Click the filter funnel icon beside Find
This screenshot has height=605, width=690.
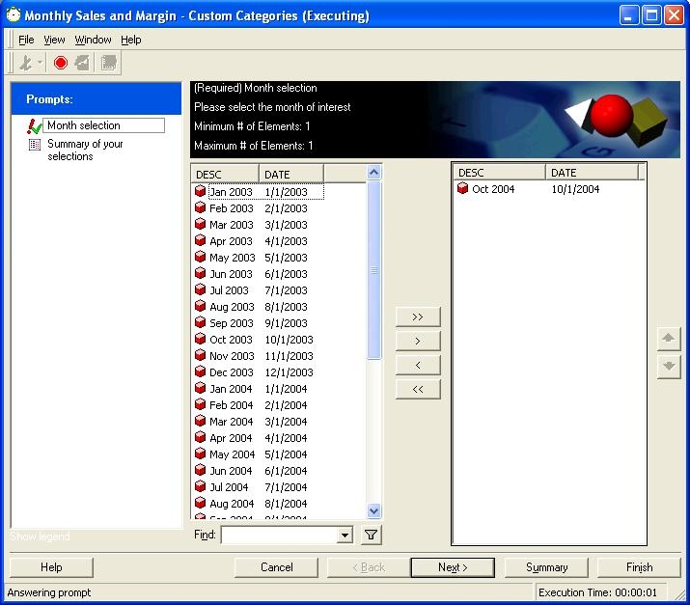370,535
